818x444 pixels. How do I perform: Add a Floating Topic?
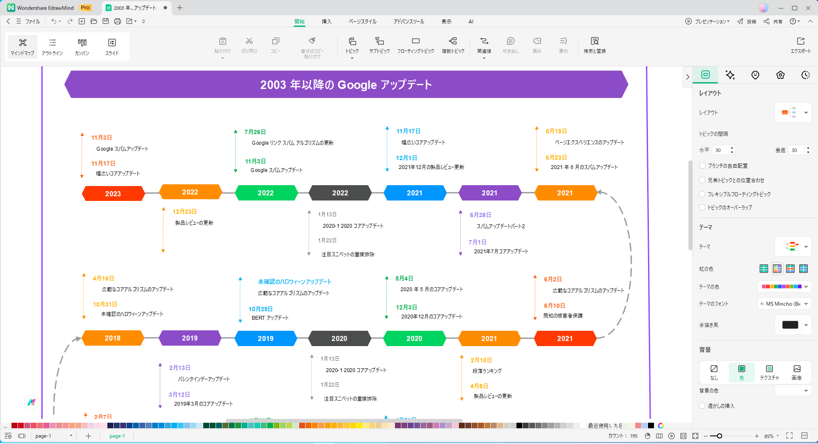point(416,46)
